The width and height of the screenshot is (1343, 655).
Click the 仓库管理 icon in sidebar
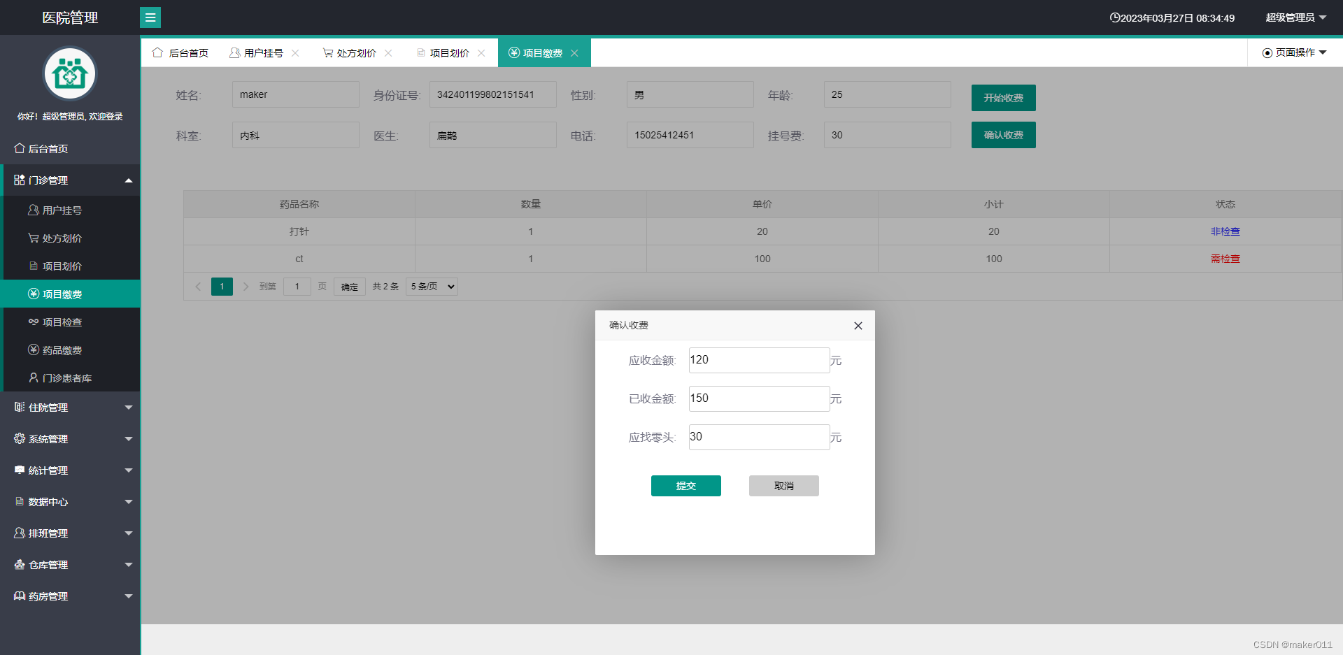20,564
